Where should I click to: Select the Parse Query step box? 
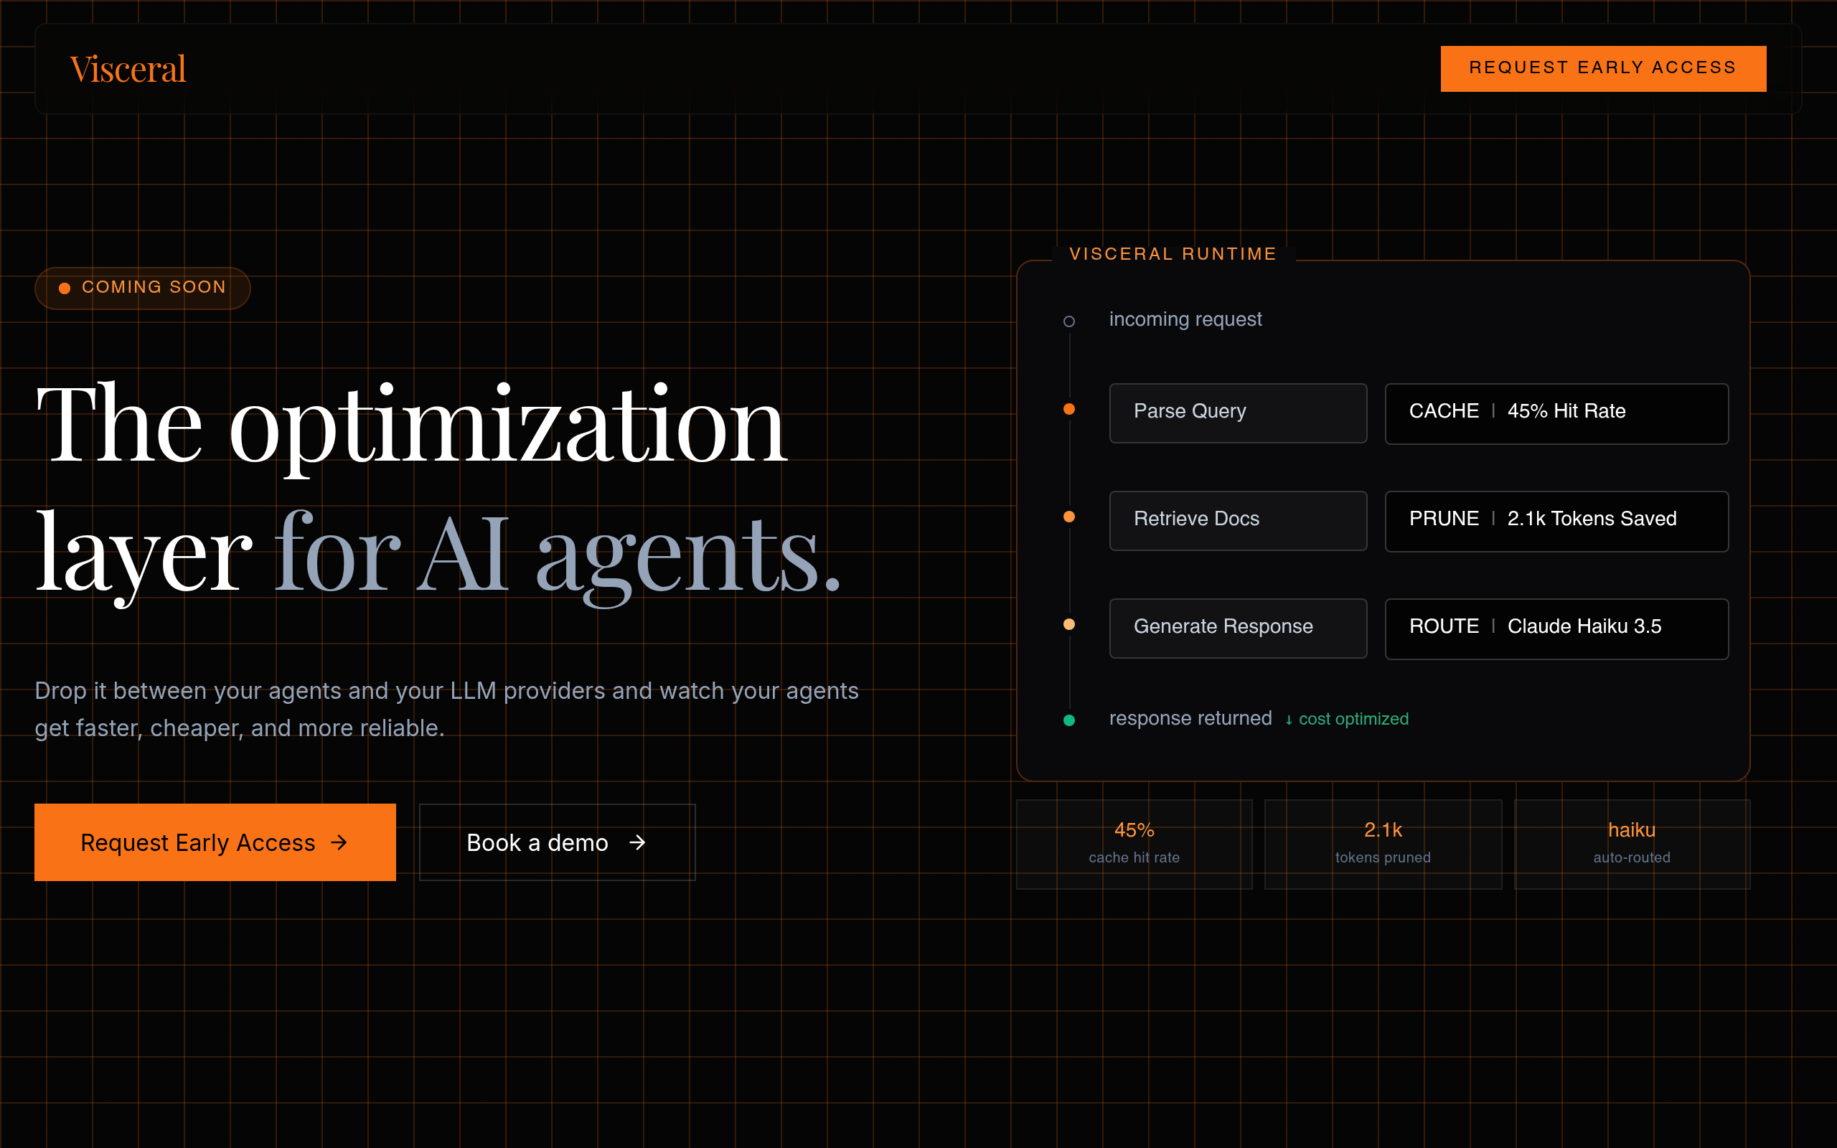tap(1237, 413)
